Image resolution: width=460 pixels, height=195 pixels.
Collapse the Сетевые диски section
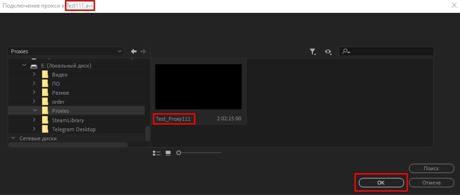pyautogui.click(x=13, y=138)
